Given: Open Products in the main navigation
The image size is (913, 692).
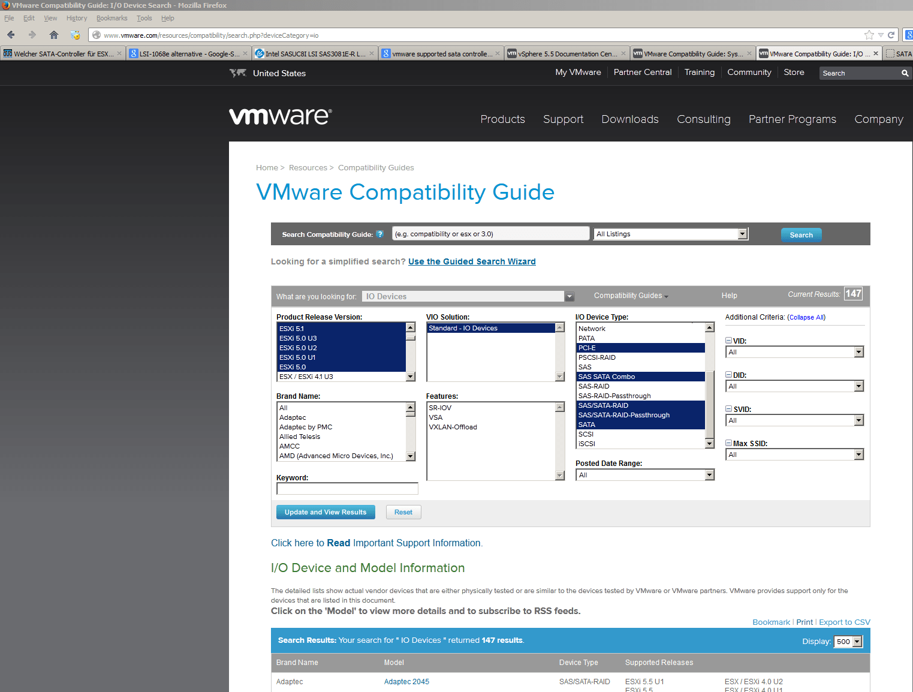Looking at the screenshot, I should coord(502,119).
